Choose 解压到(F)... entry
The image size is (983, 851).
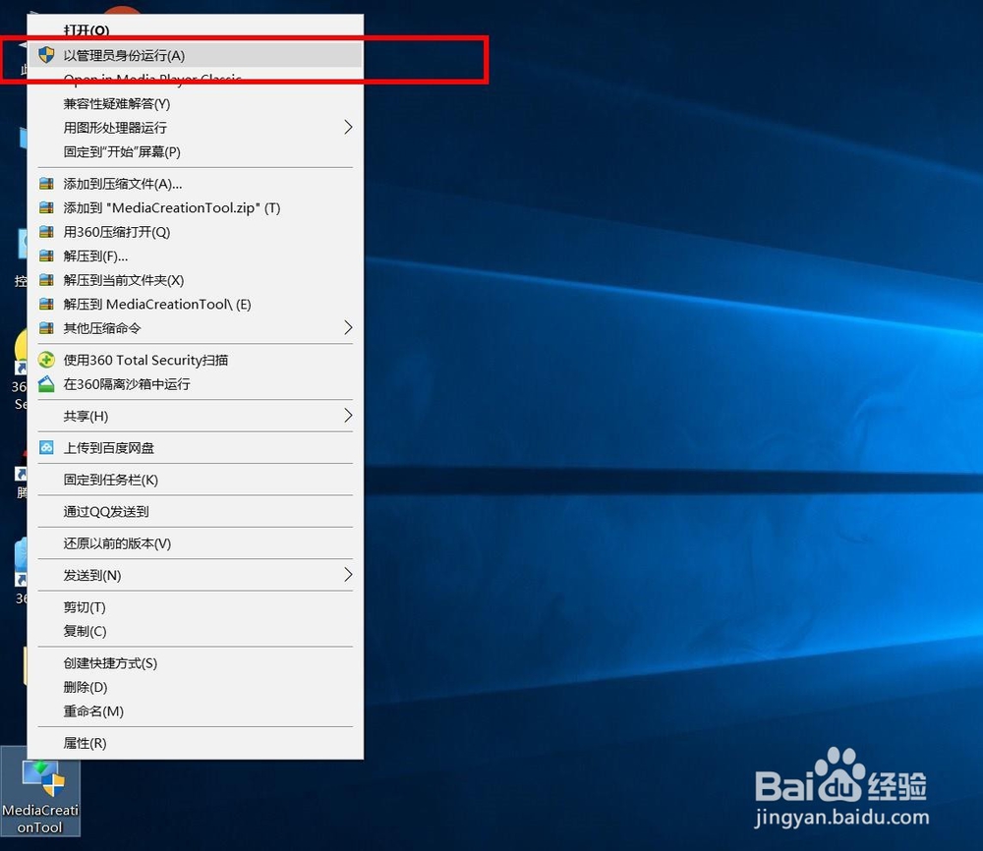(195, 255)
